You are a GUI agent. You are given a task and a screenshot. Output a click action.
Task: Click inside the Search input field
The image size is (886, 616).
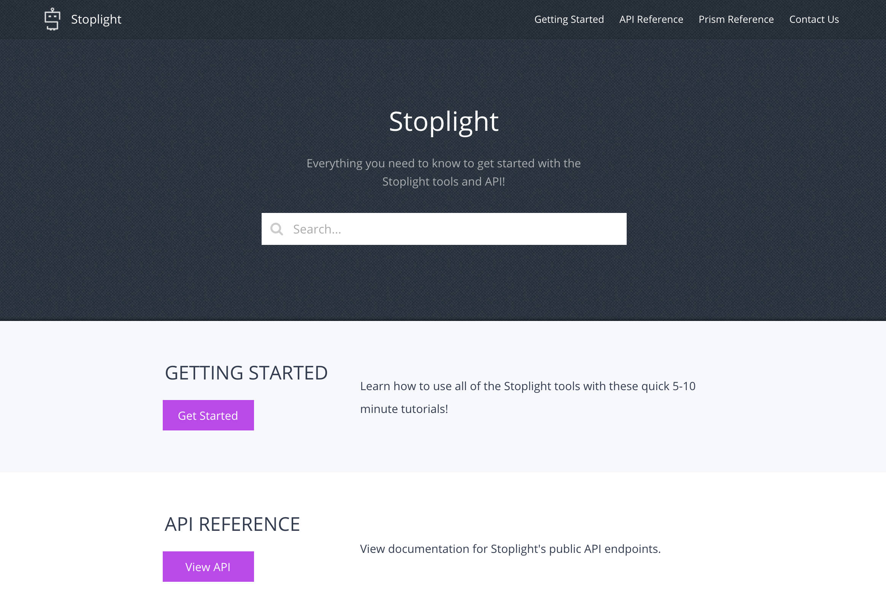pos(444,229)
